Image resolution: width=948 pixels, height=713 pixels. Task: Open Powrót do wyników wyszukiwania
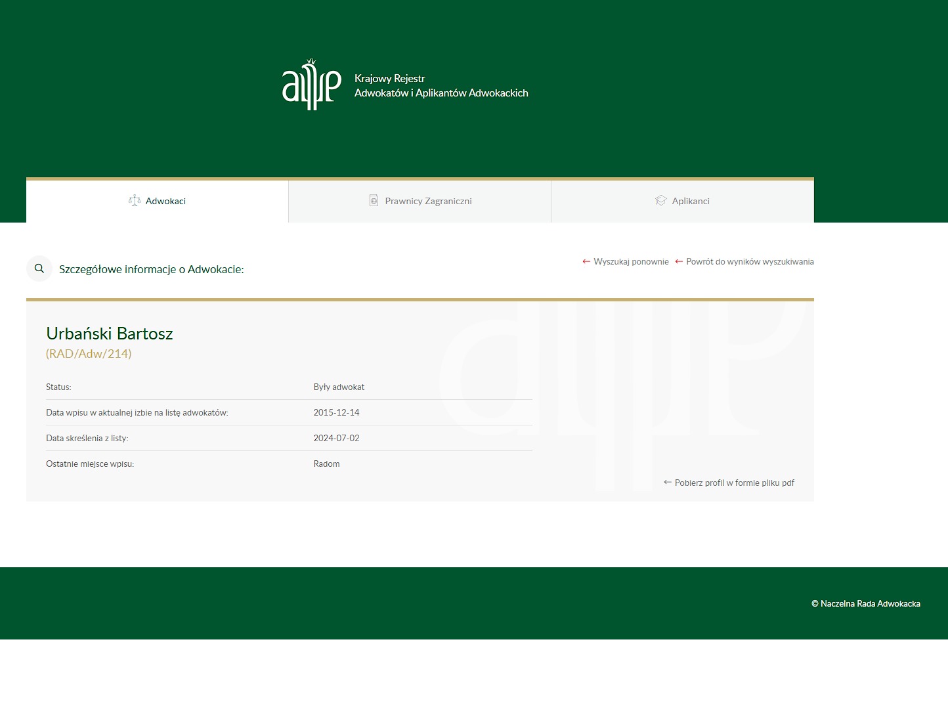tap(750, 261)
